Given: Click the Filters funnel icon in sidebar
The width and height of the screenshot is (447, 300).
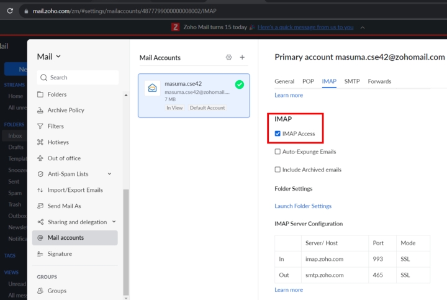Looking at the screenshot, I should pos(40,126).
